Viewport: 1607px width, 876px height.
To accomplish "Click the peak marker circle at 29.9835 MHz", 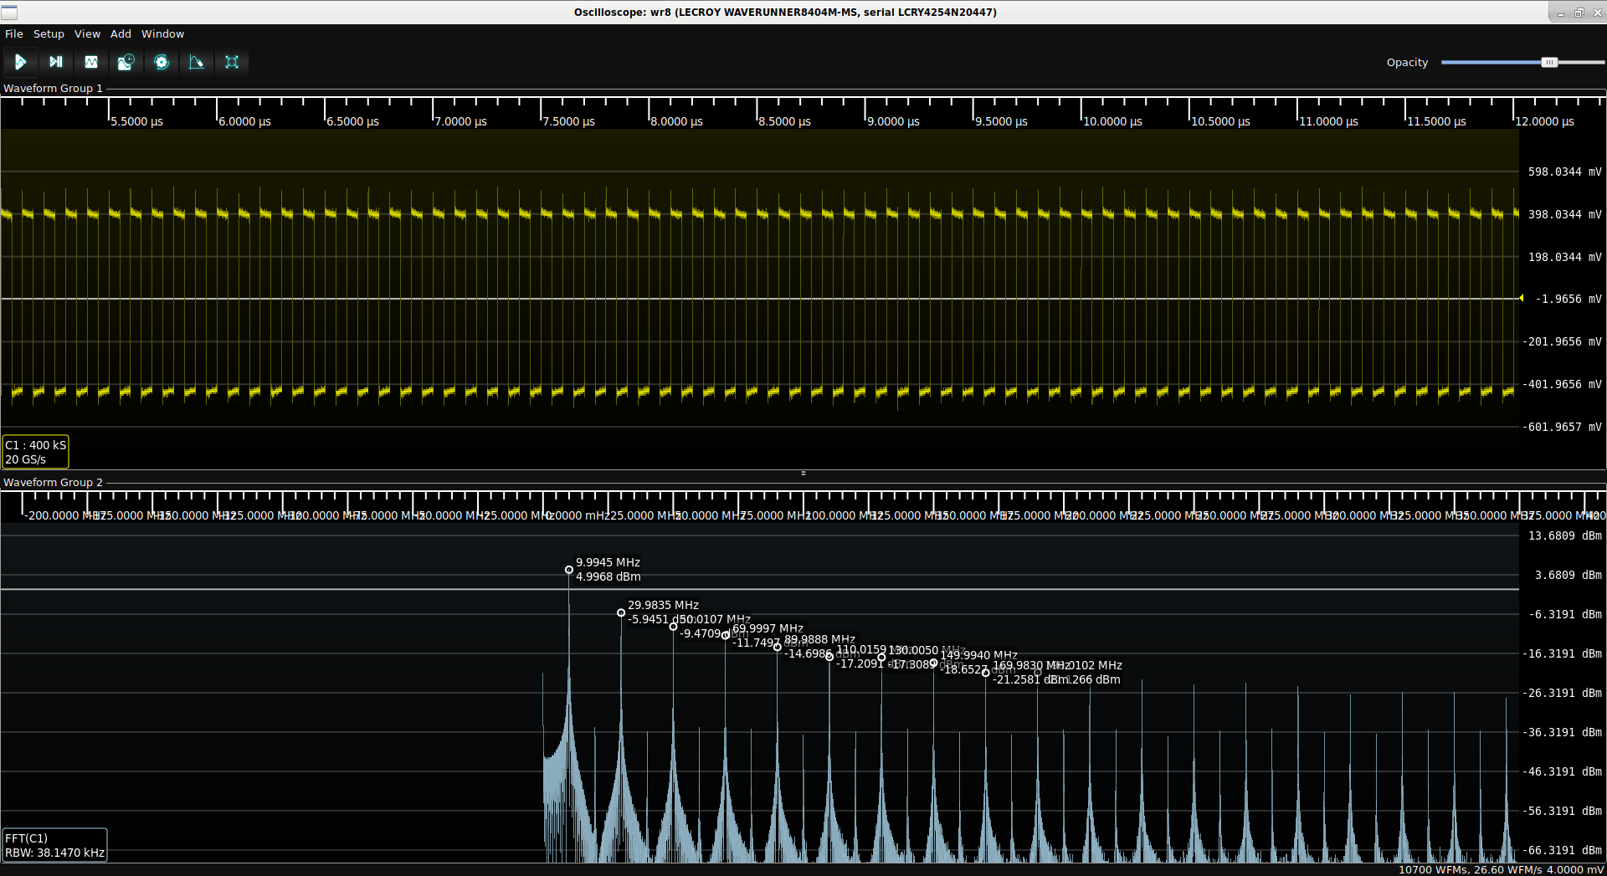I will coord(621,612).
